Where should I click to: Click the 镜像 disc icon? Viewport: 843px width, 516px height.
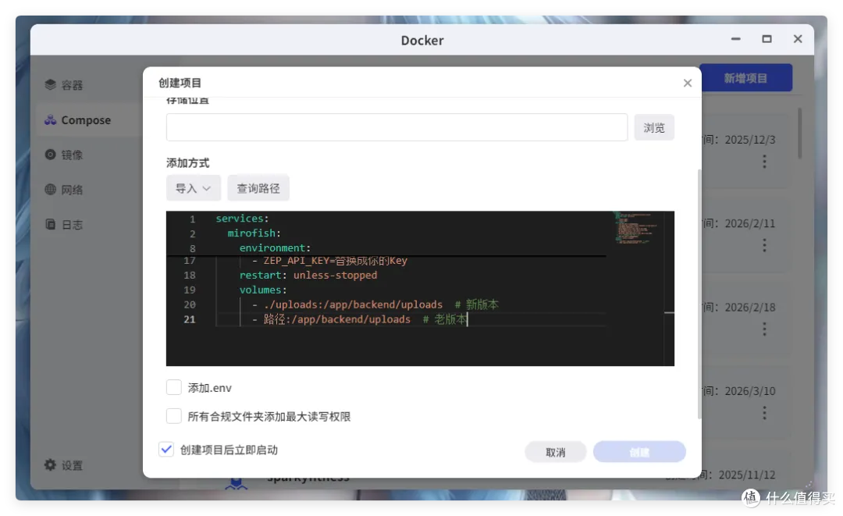point(51,155)
